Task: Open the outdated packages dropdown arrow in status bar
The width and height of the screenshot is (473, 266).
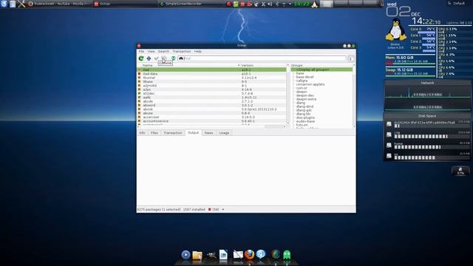Action: (x=223, y=209)
